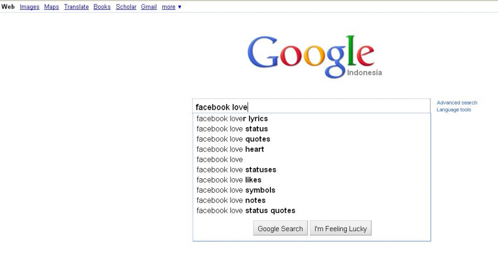This screenshot has width=498, height=253.
Task: Click the I'm Feeling Lucky button
Action: click(340, 228)
